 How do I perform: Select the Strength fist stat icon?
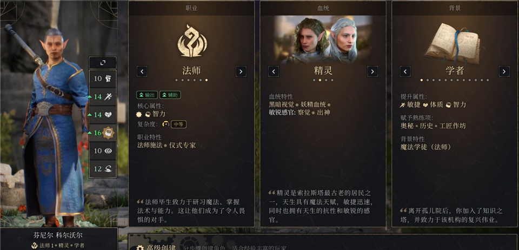[108, 78]
